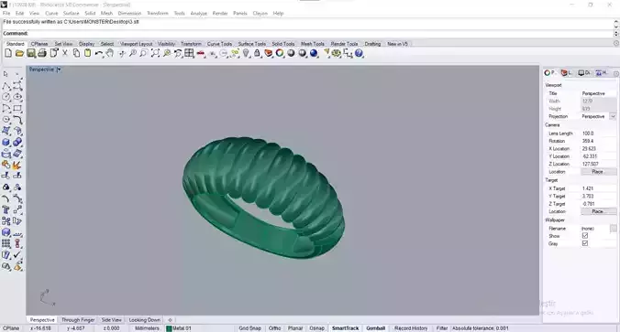This screenshot has height=332, width=620.
Task: Toggle the wallpaper Show checkbox
Action: 585,236
